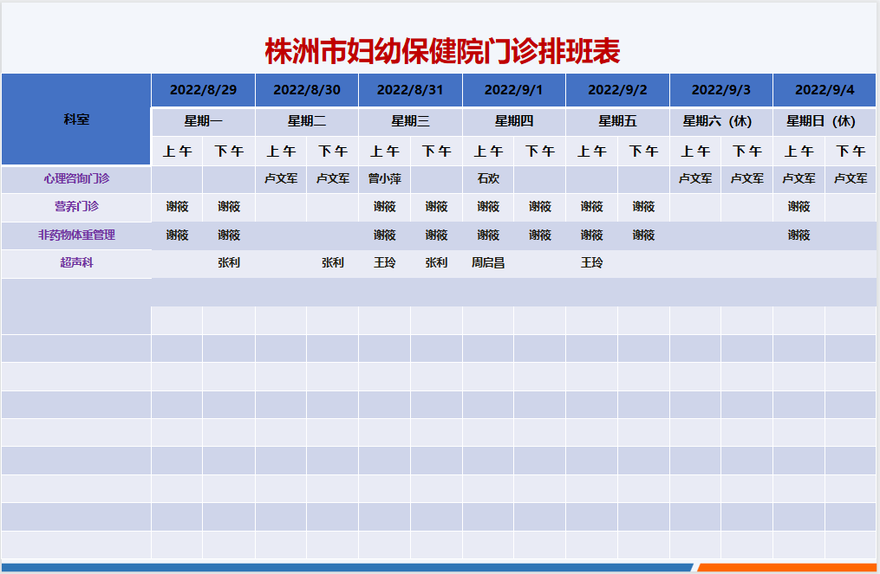Select 张利 in 超声科 row, 星期二 下午
This screenshot has width=880, height=574.
pos(333,263)
